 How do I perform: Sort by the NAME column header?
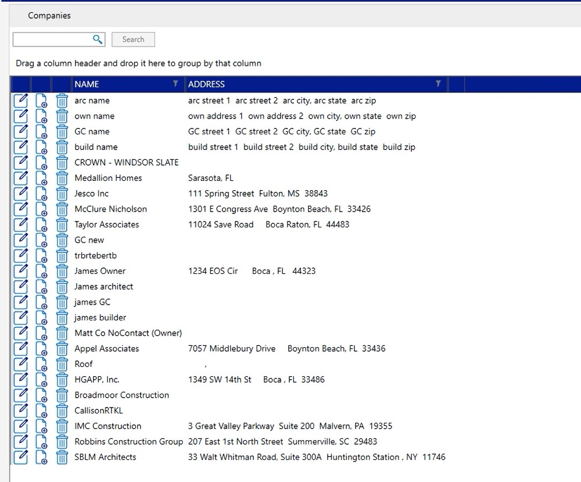tap(87, 84)
